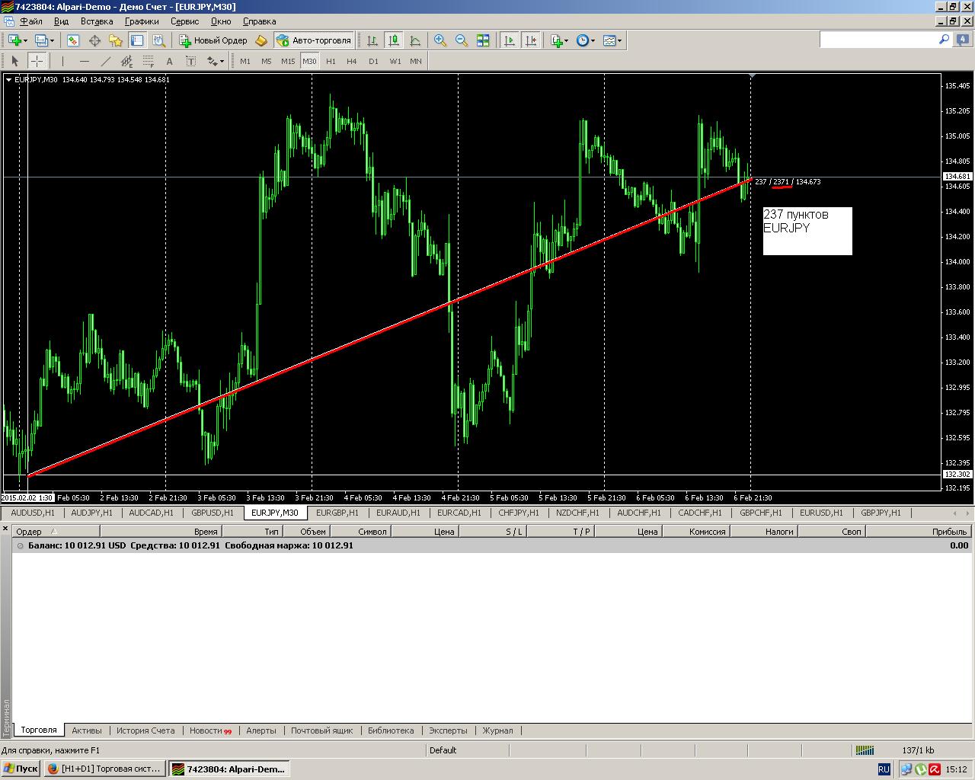This screenshot has height=780, width=975.
Task: Switch to M1 timeframe
Action: [245, 61]
